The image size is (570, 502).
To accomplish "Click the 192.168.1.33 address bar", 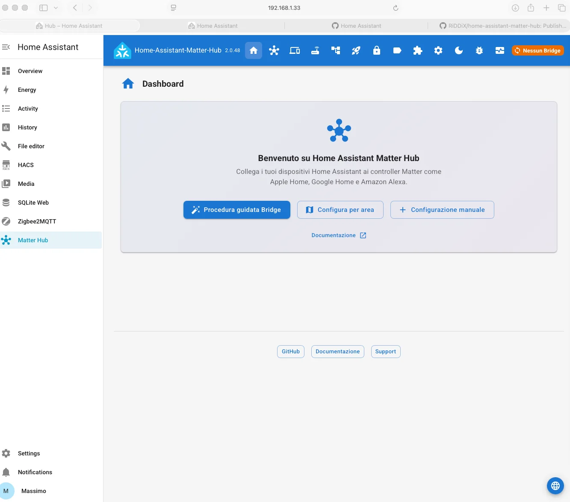I will pos(284,8).
